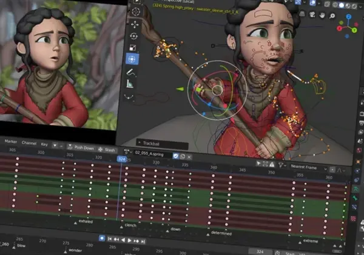This screenshot has height=255, width=364.
Task: Toggle camera view with camera icon
Action: tap(312, 15)
